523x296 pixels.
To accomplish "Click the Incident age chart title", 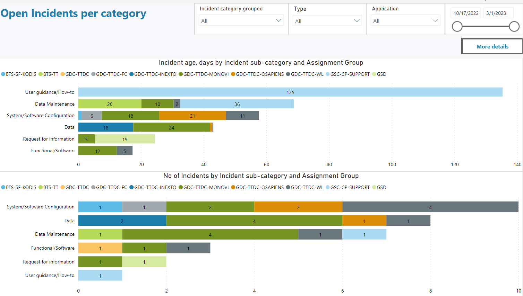I will [261, 63].
